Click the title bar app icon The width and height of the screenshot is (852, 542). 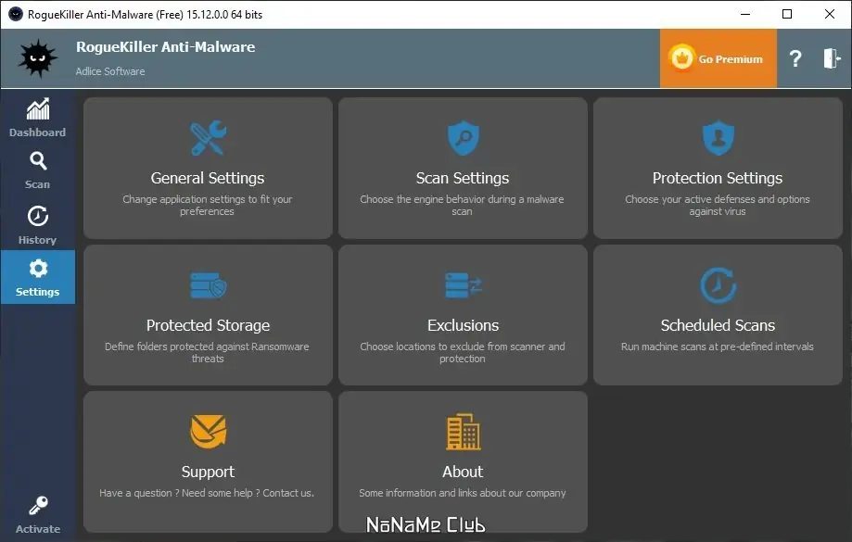pos(16,14)
